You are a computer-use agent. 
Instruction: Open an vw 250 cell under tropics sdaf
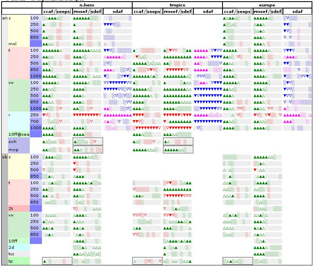pyautogui.click(x=208, y=89)
